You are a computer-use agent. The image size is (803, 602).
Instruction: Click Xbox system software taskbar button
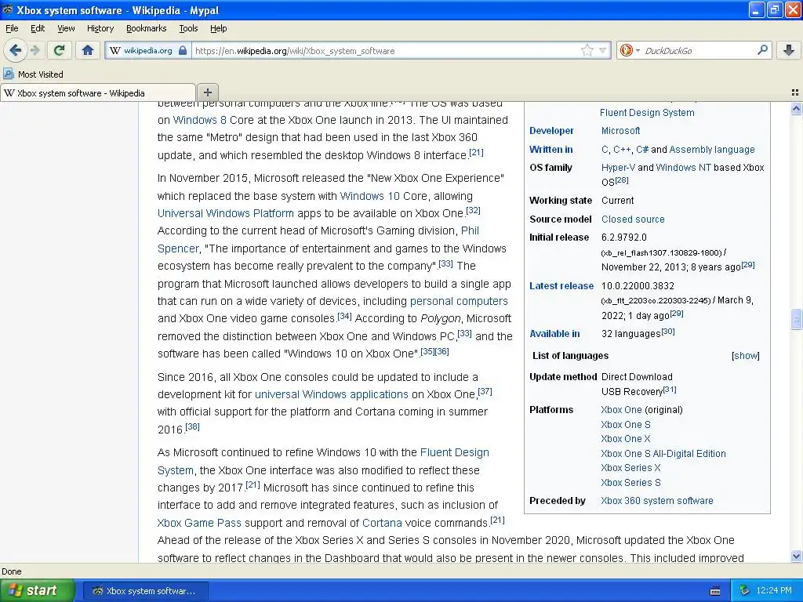coord(145,591)
